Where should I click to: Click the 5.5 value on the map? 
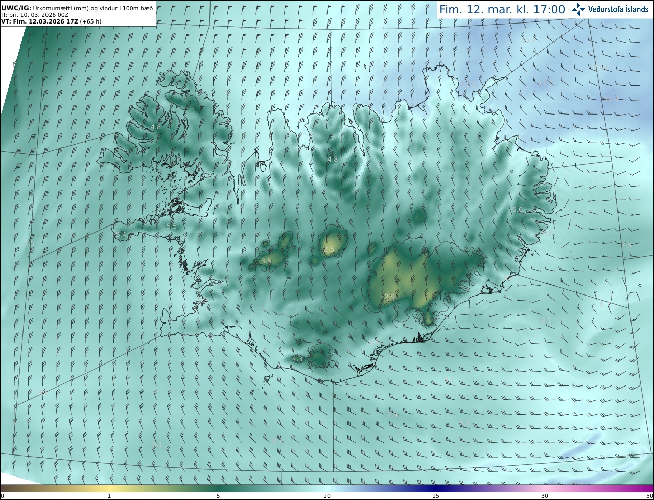coord(172,226)
